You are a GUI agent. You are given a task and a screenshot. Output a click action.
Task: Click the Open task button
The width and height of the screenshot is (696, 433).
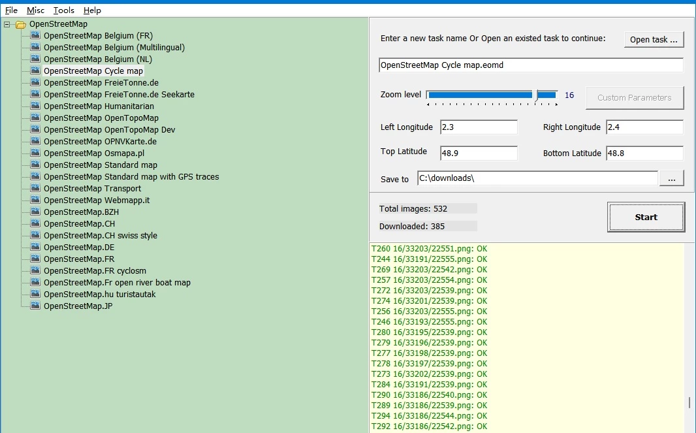coord(654,39)
